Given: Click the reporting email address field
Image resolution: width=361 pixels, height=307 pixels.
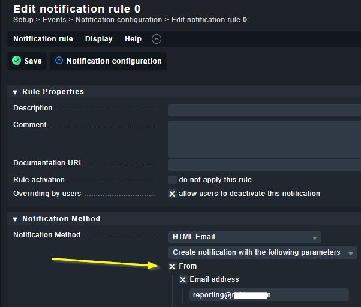Looking at the screenshot, I should (x=269, y=295).
